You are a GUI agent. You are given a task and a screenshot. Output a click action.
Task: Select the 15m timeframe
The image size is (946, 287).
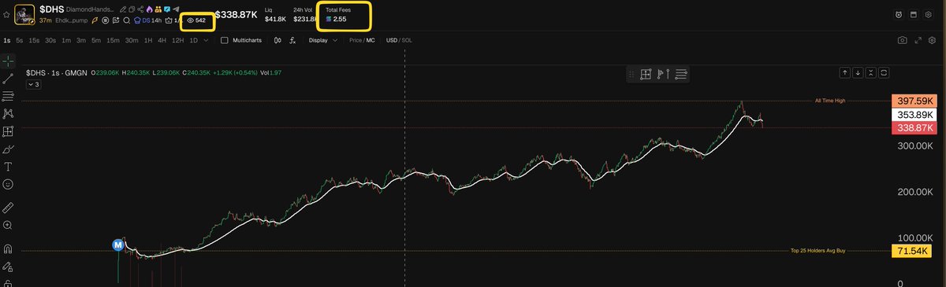(113, 40)
